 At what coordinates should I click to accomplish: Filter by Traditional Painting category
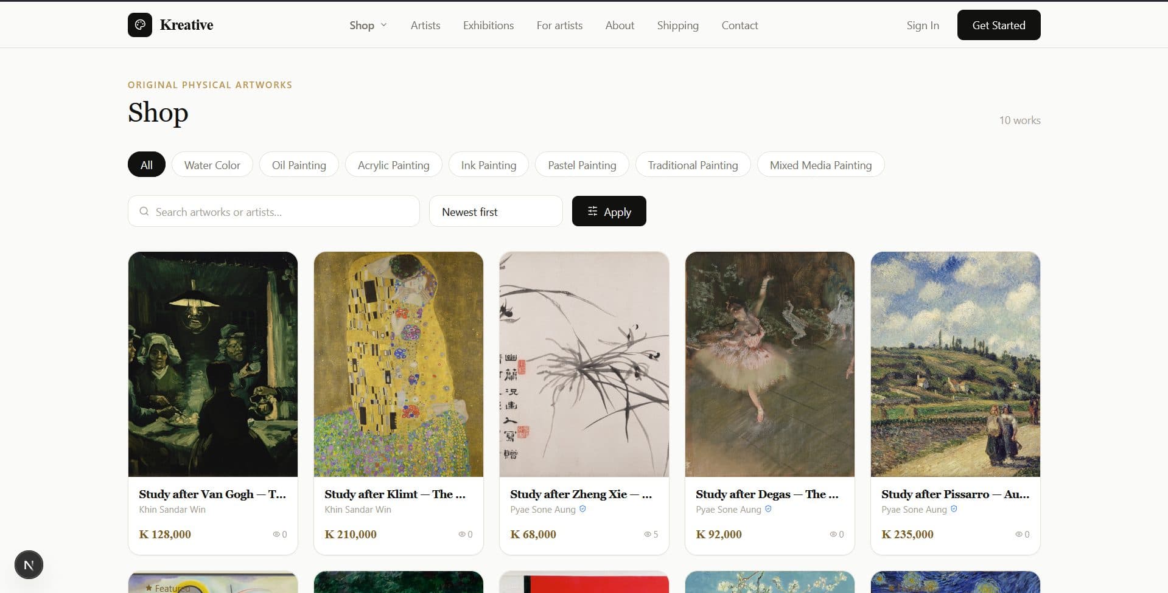coord(693,164)
